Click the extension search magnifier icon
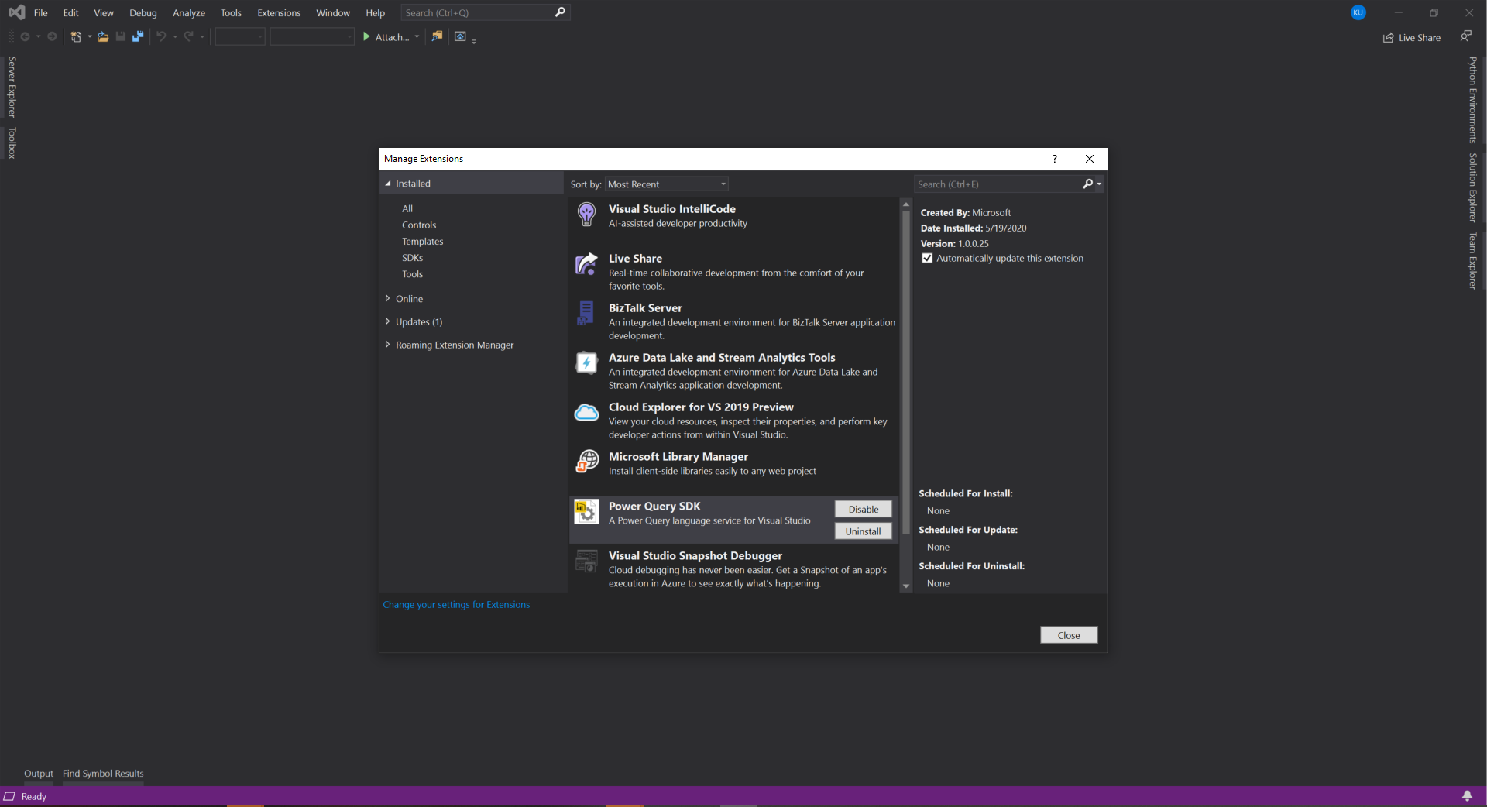This screenshot has width=1487, height=807. pyautogui.click(x=1087, y=184)
